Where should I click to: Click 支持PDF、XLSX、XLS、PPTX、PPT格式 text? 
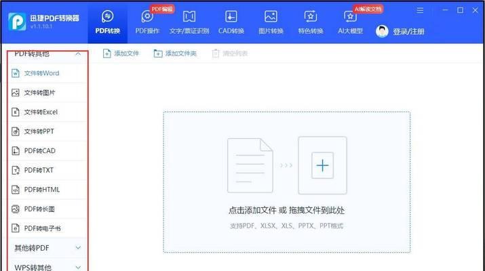[x=286, y=226]
